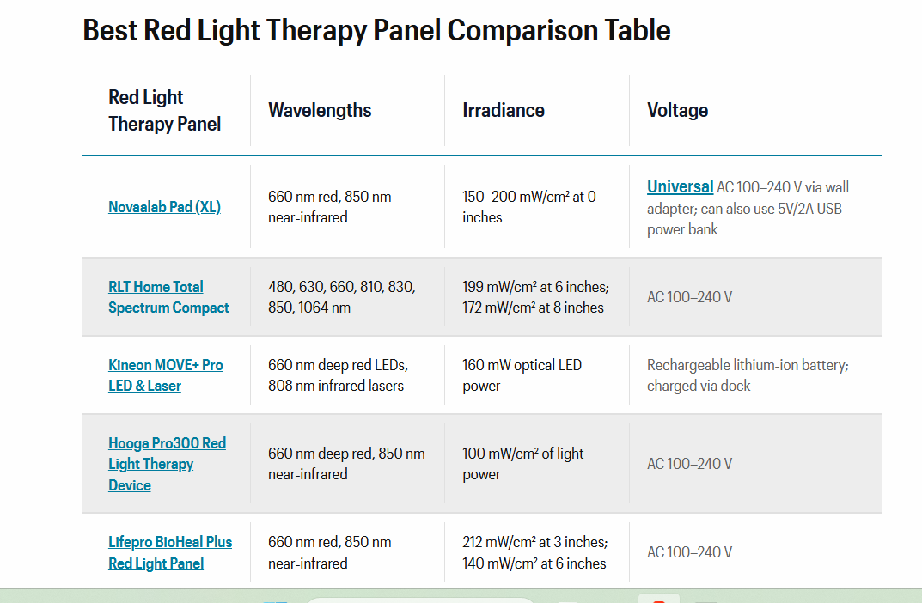Open RLT Home Total Spectrum Compact link
Screen dimensions: 922x603
[168, 297]
